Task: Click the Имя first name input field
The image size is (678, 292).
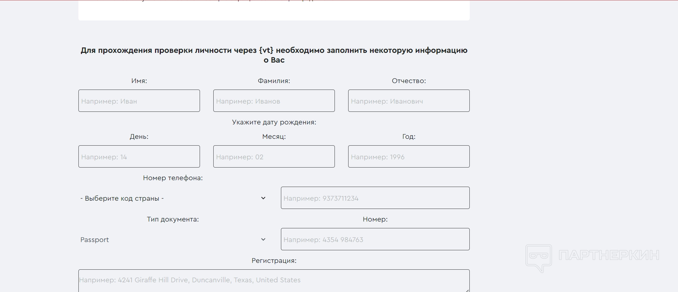Action: click(x=139, y=101)
